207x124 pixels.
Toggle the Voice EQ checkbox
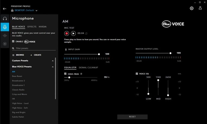click(137, 74)
